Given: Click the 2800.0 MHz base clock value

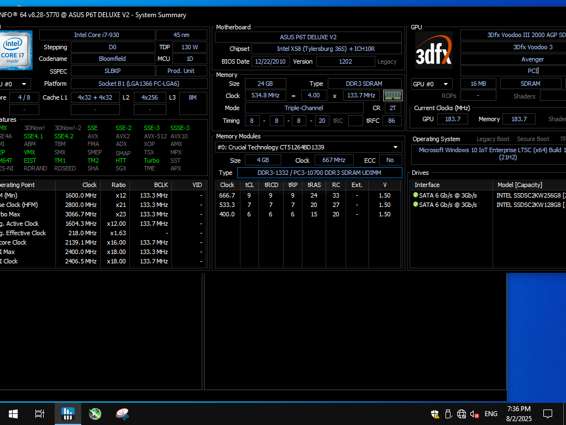Looking at the screenshot, I should [81, 205].
